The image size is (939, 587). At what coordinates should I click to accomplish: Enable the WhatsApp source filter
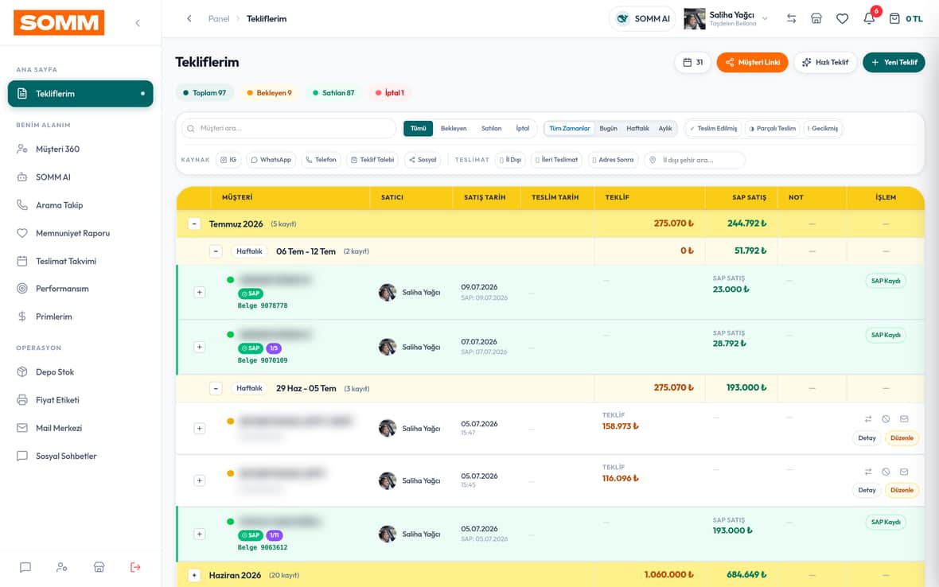click(x=271, y=160)
